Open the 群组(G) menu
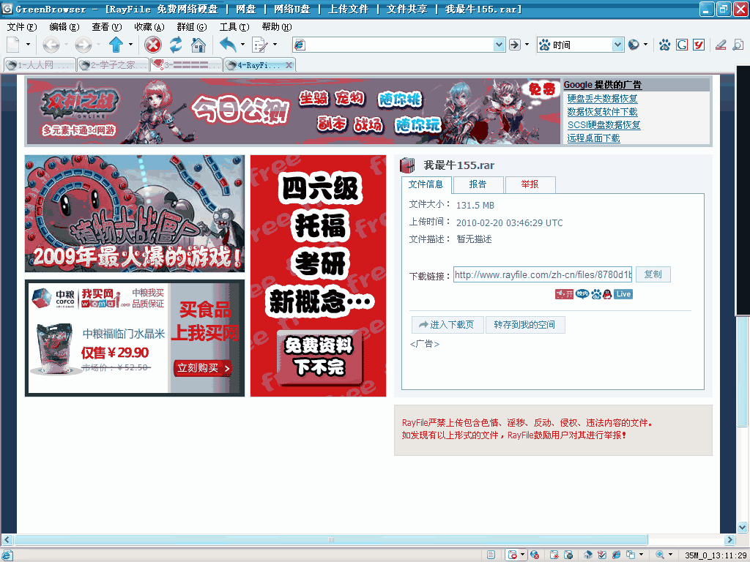The height and width of the screenshot is (562, 750). pos(192,27)
